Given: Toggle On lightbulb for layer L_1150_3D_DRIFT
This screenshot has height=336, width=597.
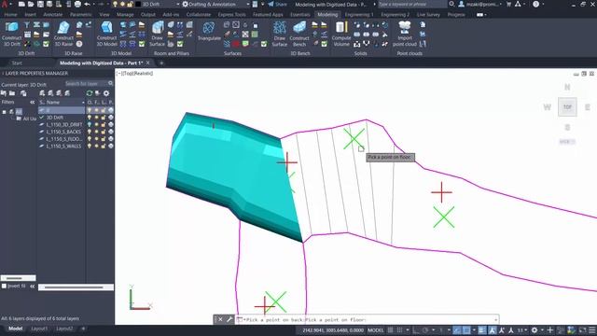Looking at the screenshot, I should (x=90, y=124).
